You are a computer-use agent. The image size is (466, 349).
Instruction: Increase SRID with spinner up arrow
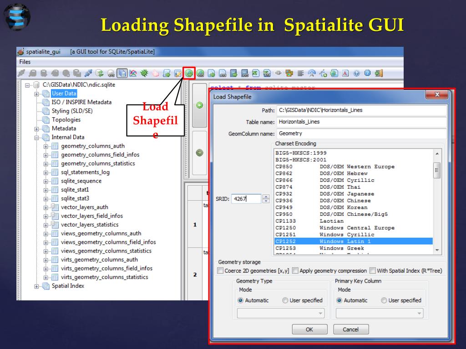click(x=266, y=197)
